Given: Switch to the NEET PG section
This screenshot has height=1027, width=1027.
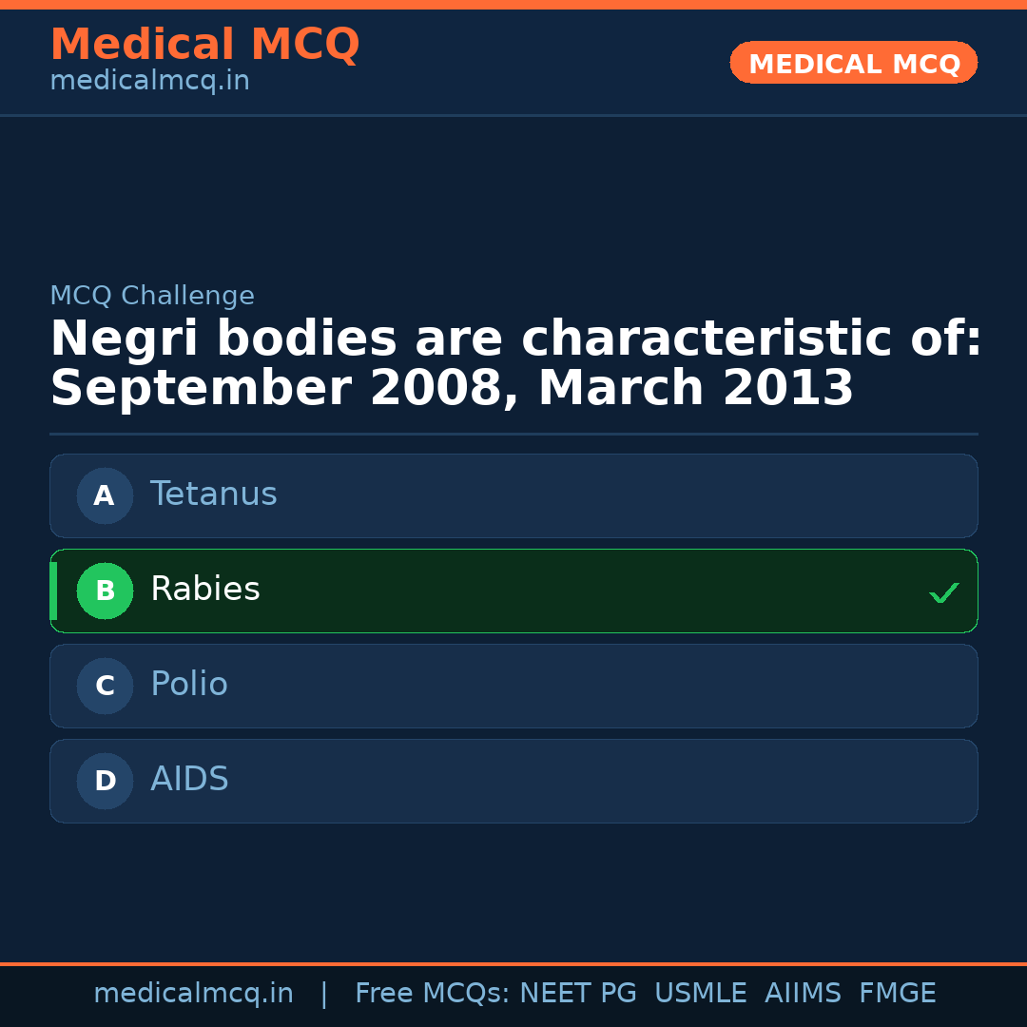Looking at the screenshot, I should [577, 993].
